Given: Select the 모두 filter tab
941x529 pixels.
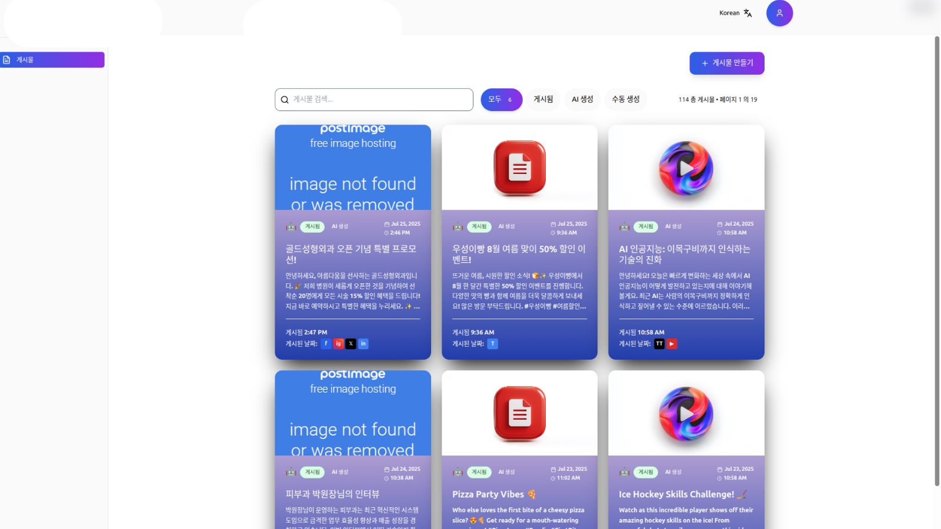Looking at the screenshot, I should pyautogui.click(x=502, y=99).
